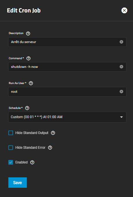Open help tooltip next to Enabled

pyautogui.click(x=32, y=162)
